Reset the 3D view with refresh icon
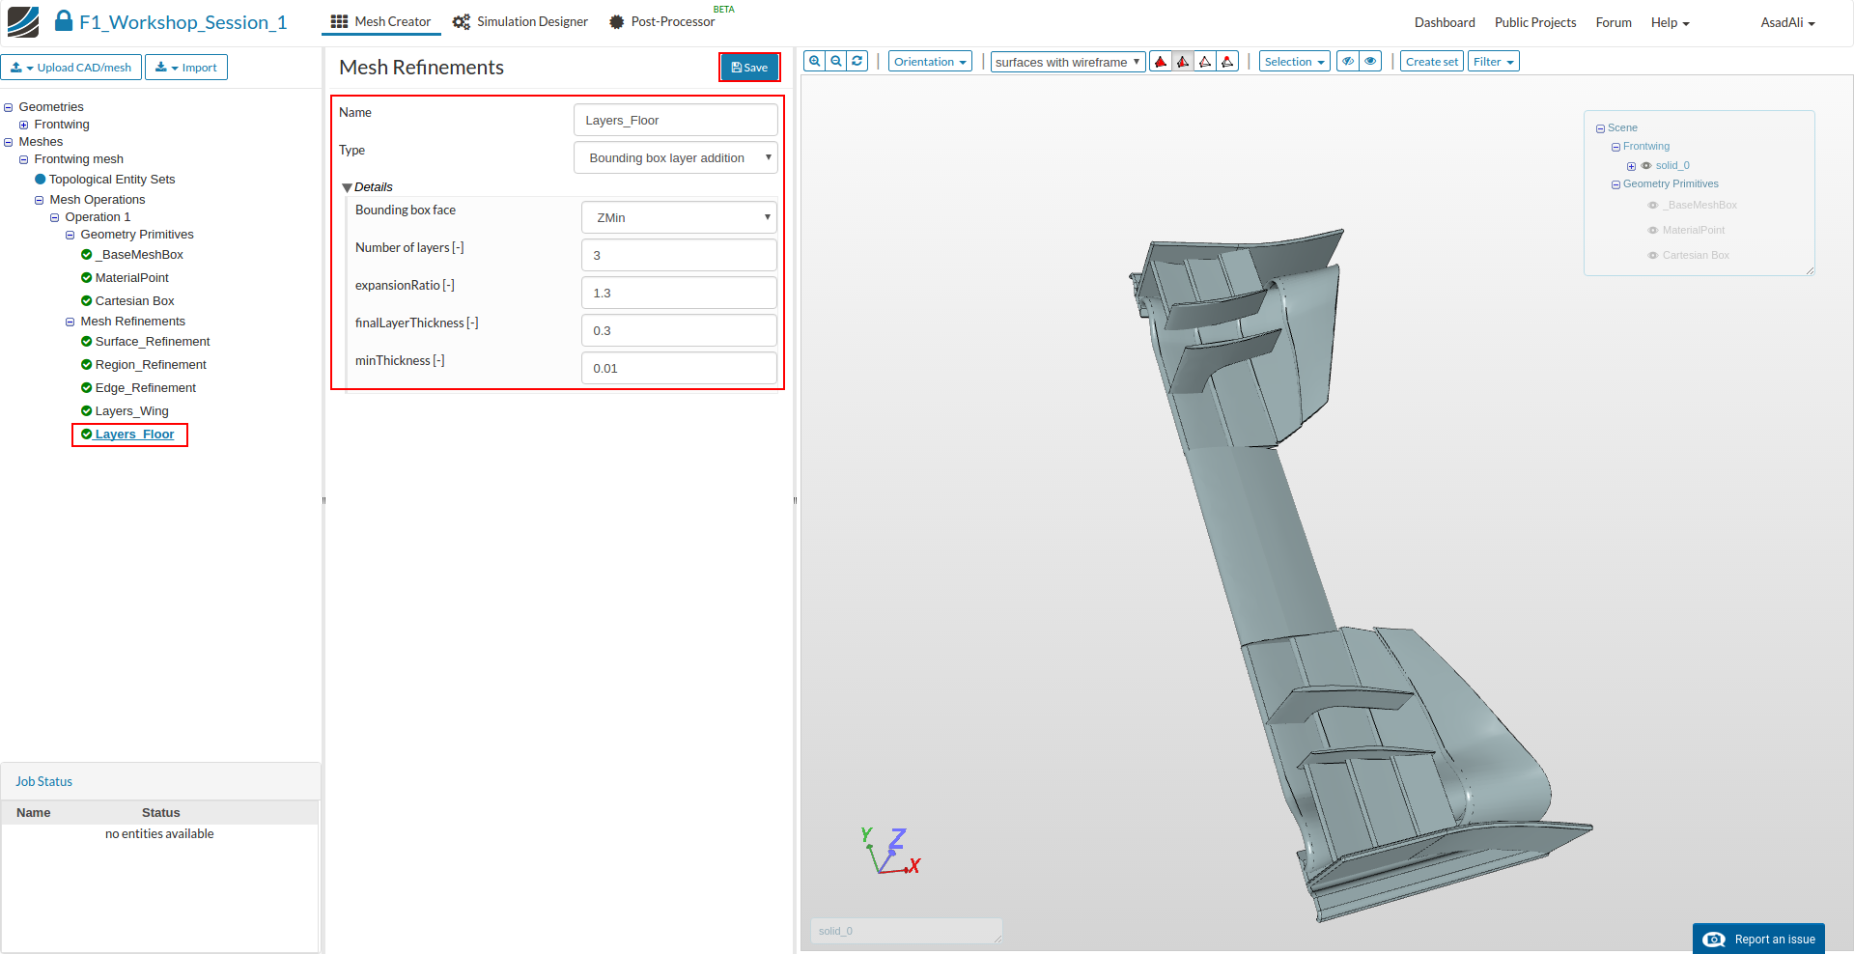 click(x=857, y=62)
